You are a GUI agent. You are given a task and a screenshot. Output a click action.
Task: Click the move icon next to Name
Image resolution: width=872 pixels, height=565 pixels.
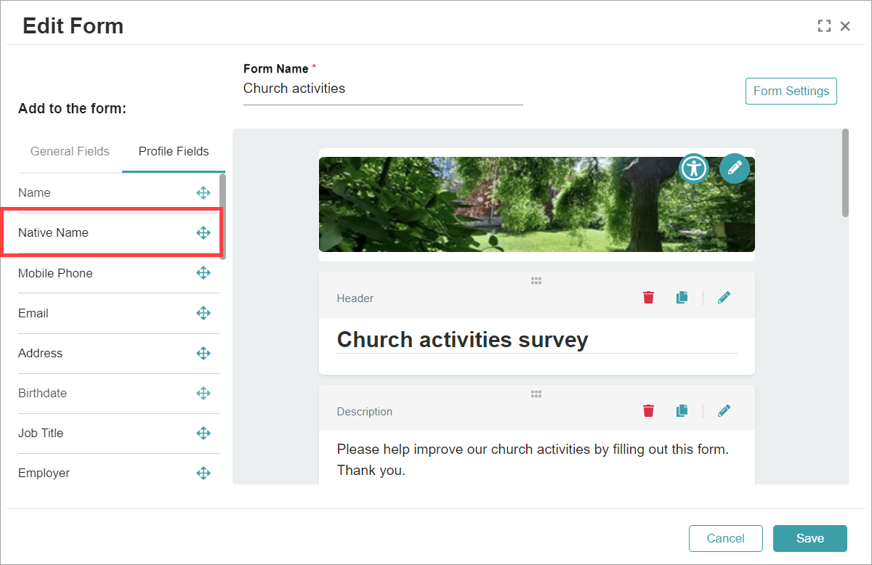click(203, 193)
